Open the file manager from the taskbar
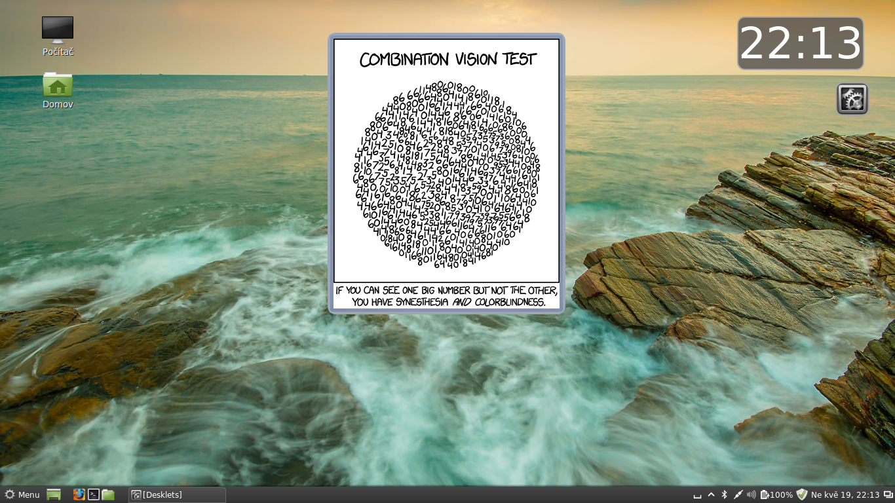The image size is (895, 503). pyautogui.click(x=107, y=494)
